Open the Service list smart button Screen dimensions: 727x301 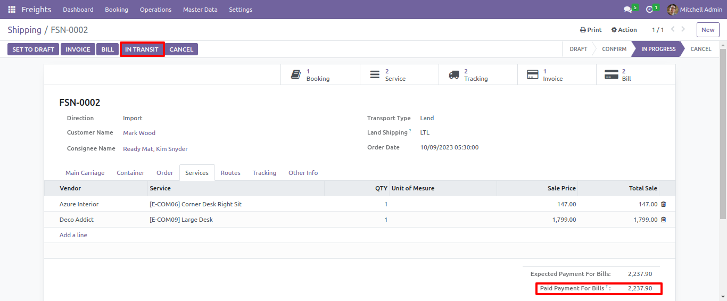[399, 74]
